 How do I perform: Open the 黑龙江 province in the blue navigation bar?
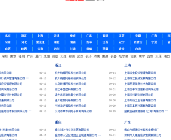pyautogui.click(x=40, y=42)
